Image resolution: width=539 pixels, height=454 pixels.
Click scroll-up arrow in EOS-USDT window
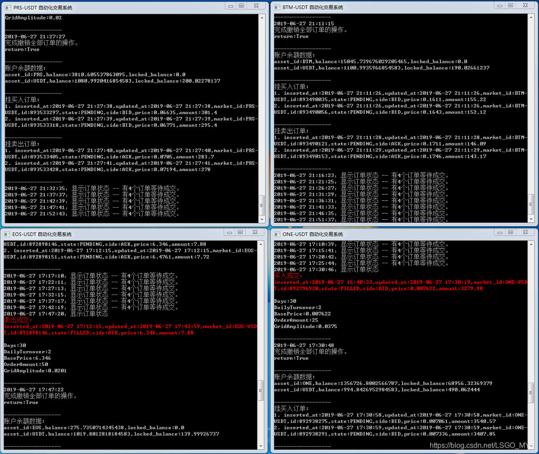[x=261, y=244]
